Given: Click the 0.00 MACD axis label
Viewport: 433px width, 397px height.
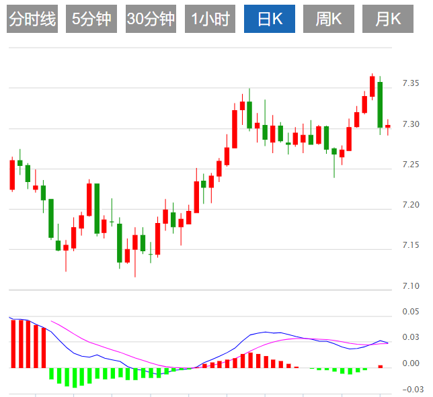Looking at the screenshot, I should (411, 363).
